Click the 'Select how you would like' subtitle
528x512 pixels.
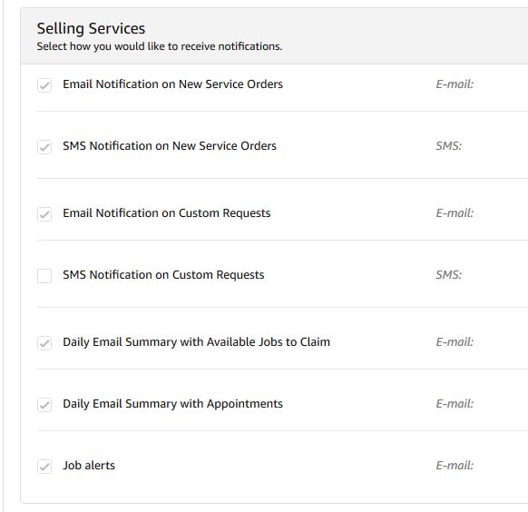pos(160,46)
